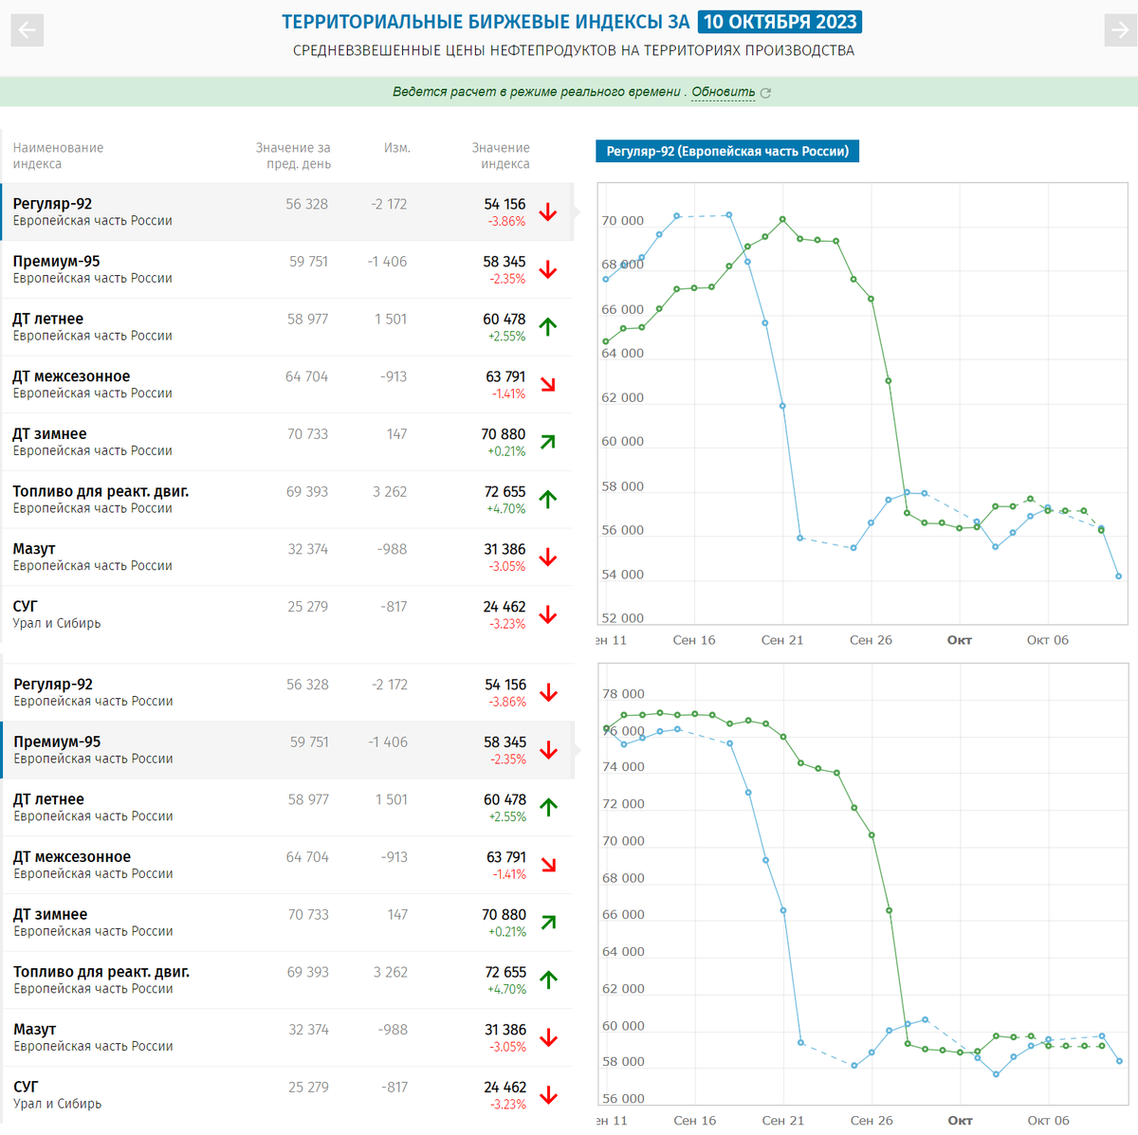
Task: Click red down arrow for upper Регуляр-92
Action: 548,212
